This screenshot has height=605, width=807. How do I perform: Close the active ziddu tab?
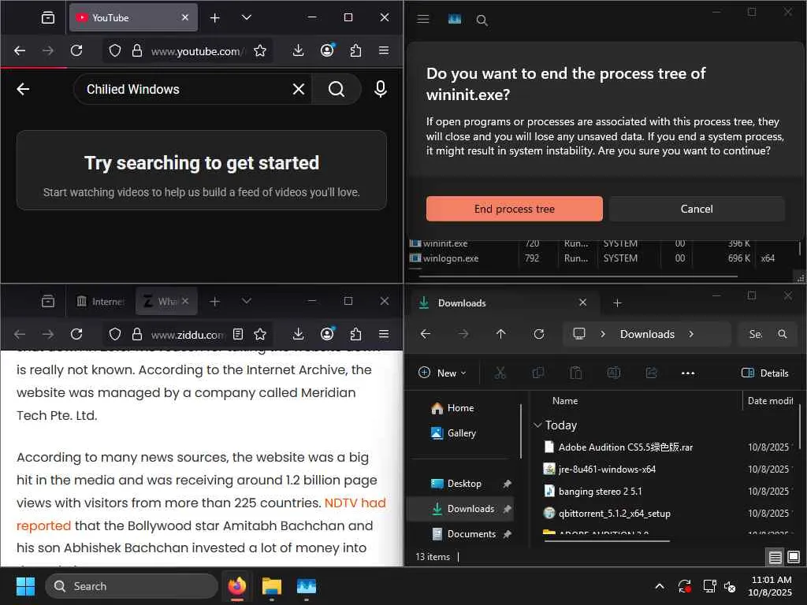(x=185, y=301)
